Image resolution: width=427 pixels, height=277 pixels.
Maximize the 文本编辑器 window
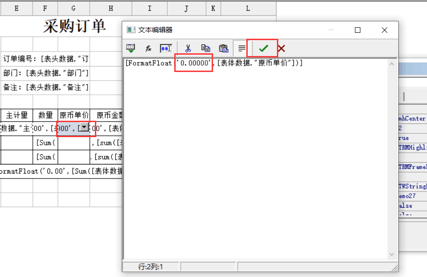point(358,30)
